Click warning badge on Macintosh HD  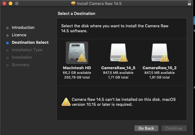coord(82,58)
